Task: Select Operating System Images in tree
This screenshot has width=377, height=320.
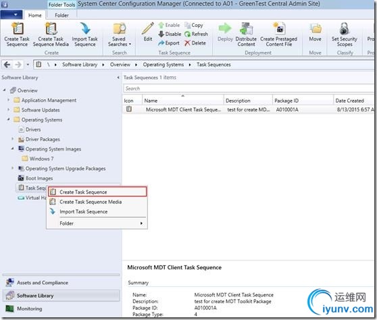Action: coord(53,149)
